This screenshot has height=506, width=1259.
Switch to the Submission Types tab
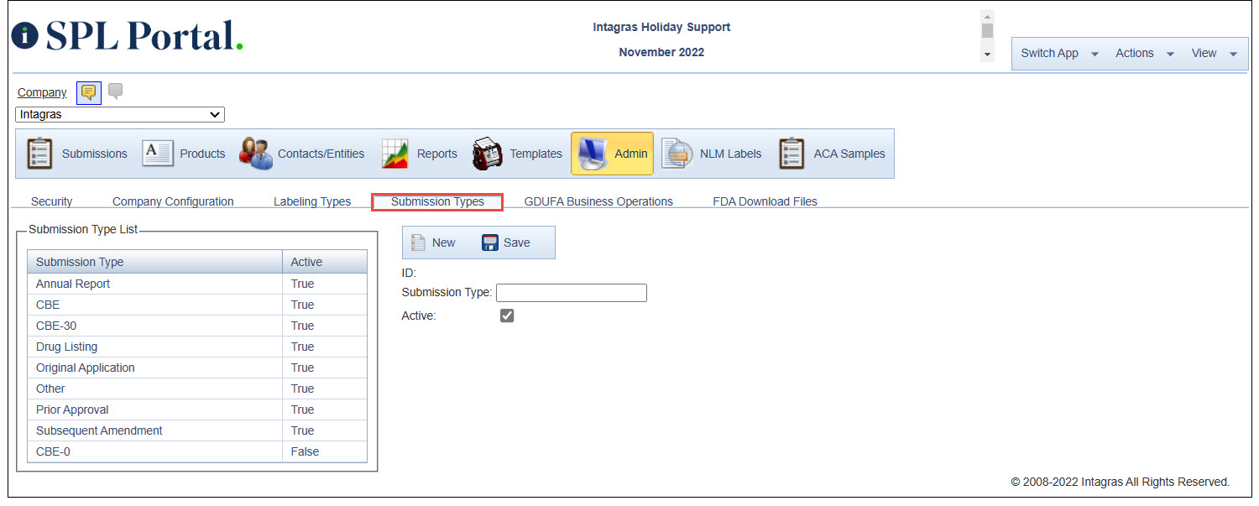[x=437, y=201]
